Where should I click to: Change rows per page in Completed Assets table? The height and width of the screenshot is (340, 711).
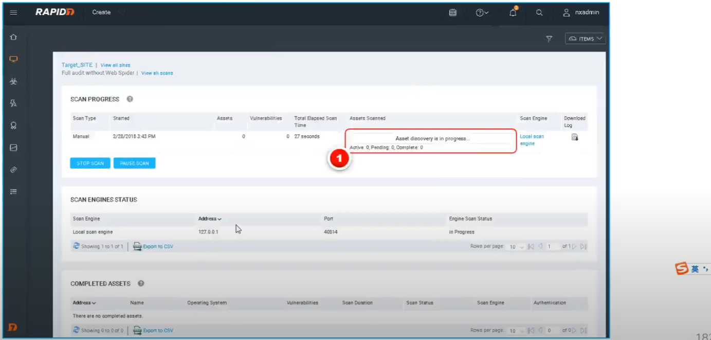[516, 331]
